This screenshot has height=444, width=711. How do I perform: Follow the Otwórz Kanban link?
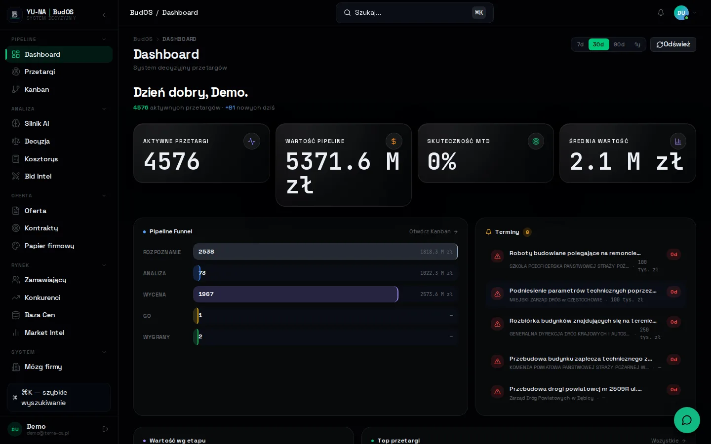(434, 231)
